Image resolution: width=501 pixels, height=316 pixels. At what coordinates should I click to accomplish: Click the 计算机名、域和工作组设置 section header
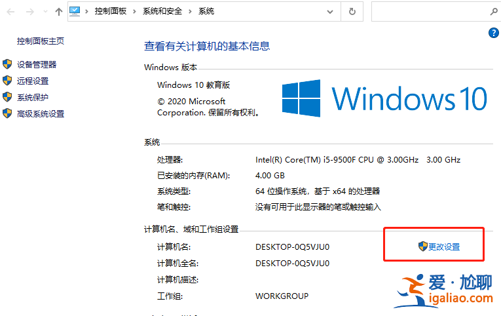tap(191, 229)
